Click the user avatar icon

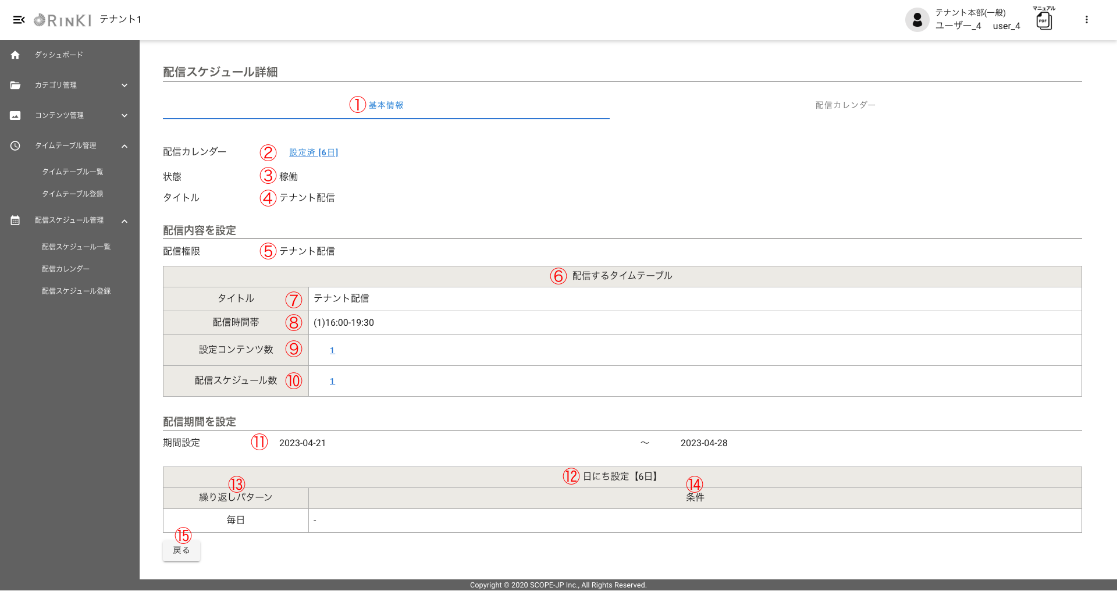917,20
